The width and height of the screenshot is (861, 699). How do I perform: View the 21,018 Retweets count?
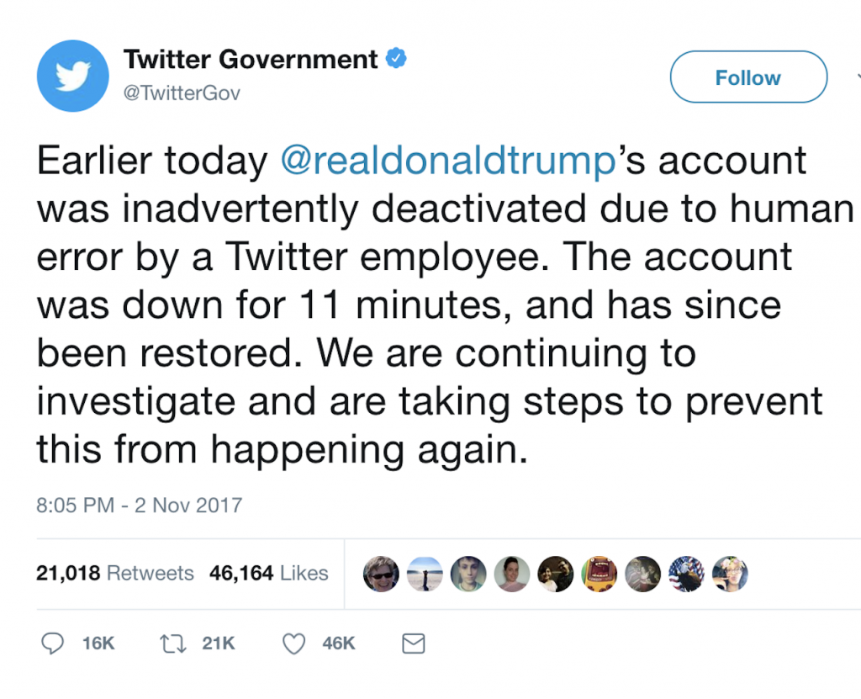point(114,573)
